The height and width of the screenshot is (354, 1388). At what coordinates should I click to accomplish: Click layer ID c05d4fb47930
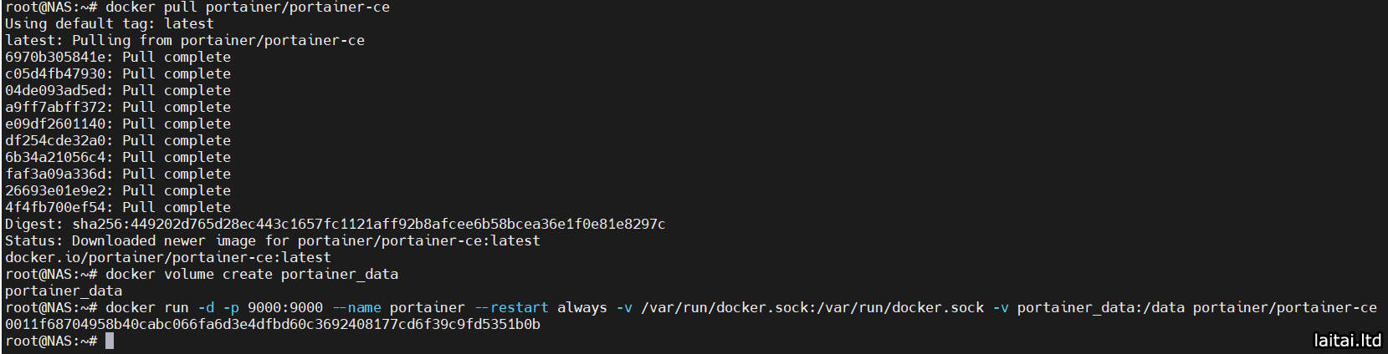click(55, 73)
